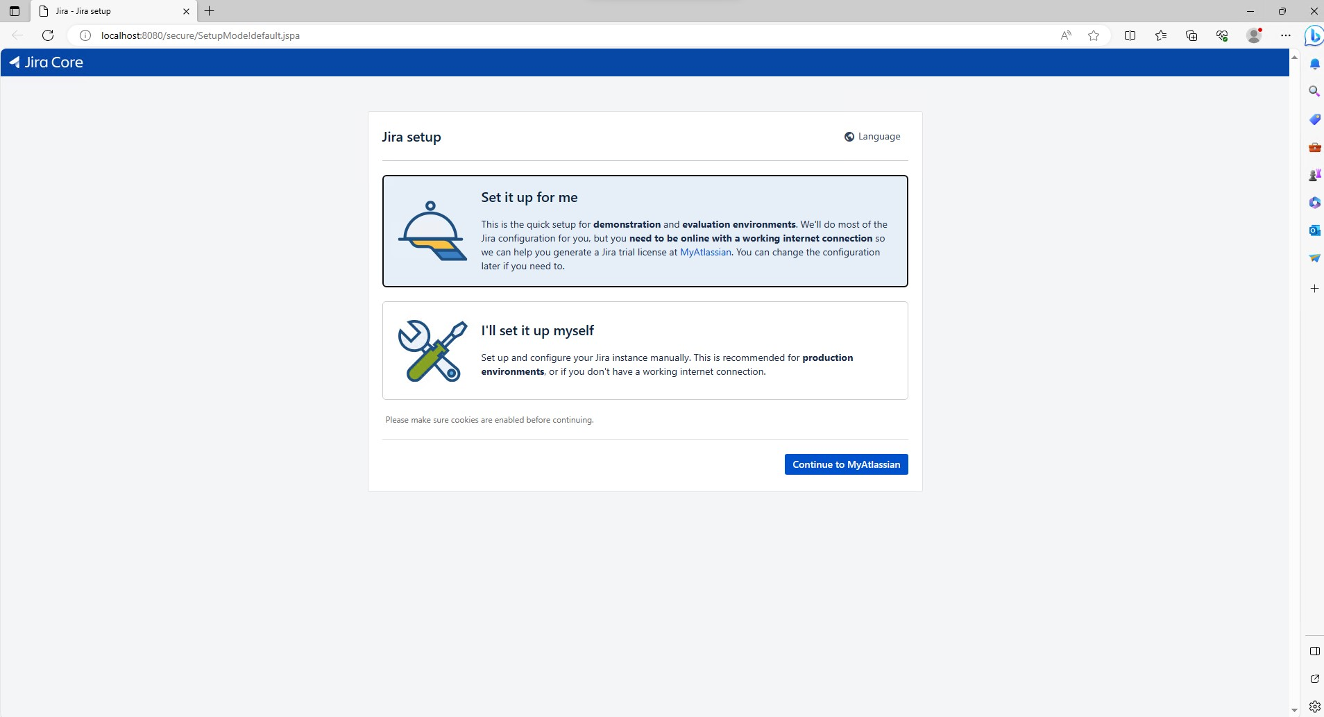This screenshot has width=1324, height=717.
Task: Open the Shopping tag sidebar icon
Action: [x=1314, y=119]
